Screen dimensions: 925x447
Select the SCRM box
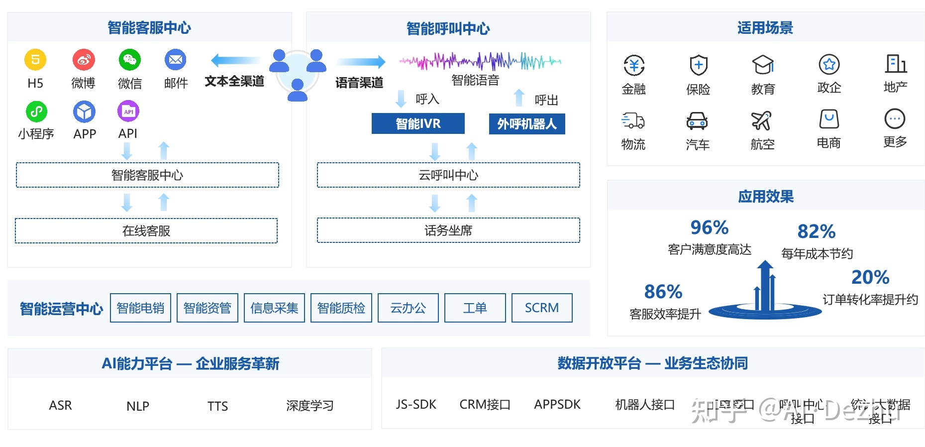tap(542, 308)
